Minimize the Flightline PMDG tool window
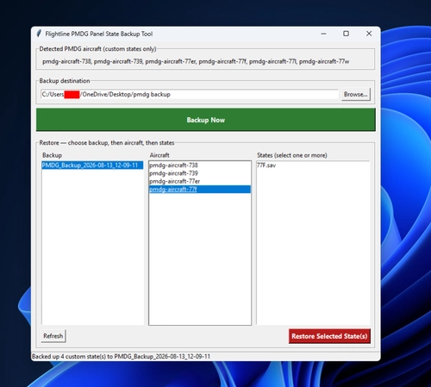Screen dimensions: 431x387 [x=323, y=34]
